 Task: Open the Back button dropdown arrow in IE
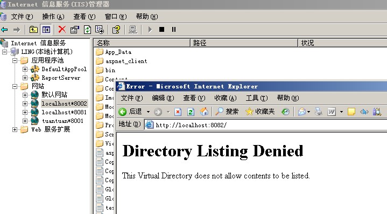pyautogui.click(x=148, y=112)
